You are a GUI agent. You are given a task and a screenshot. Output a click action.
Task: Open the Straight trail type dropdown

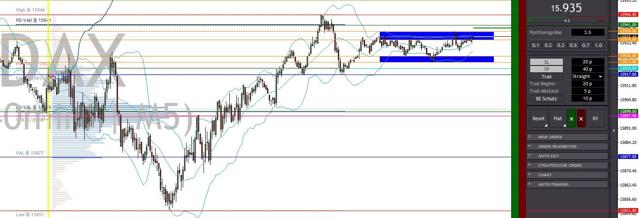[x=588, y=77]
